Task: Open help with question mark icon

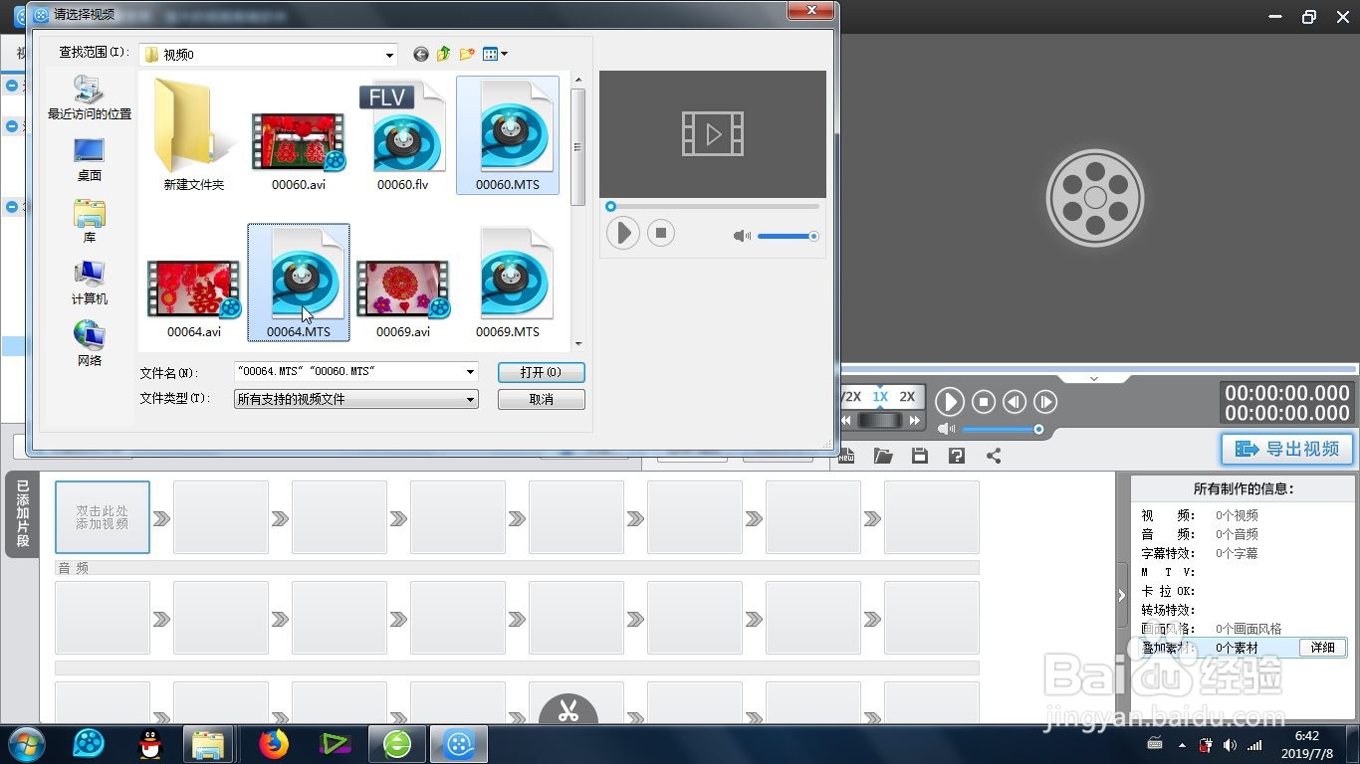Action: 957,456
